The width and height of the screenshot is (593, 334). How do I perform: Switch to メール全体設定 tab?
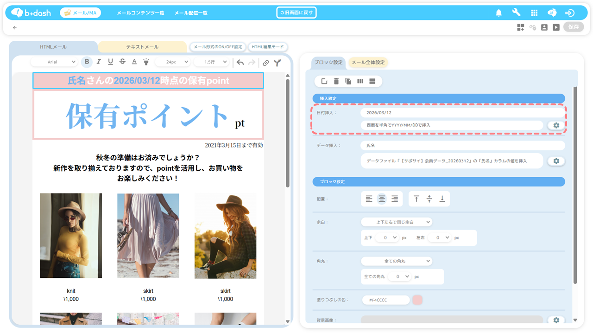(368, 63)
